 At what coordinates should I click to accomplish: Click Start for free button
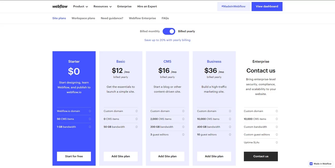[x=74, y=156]
